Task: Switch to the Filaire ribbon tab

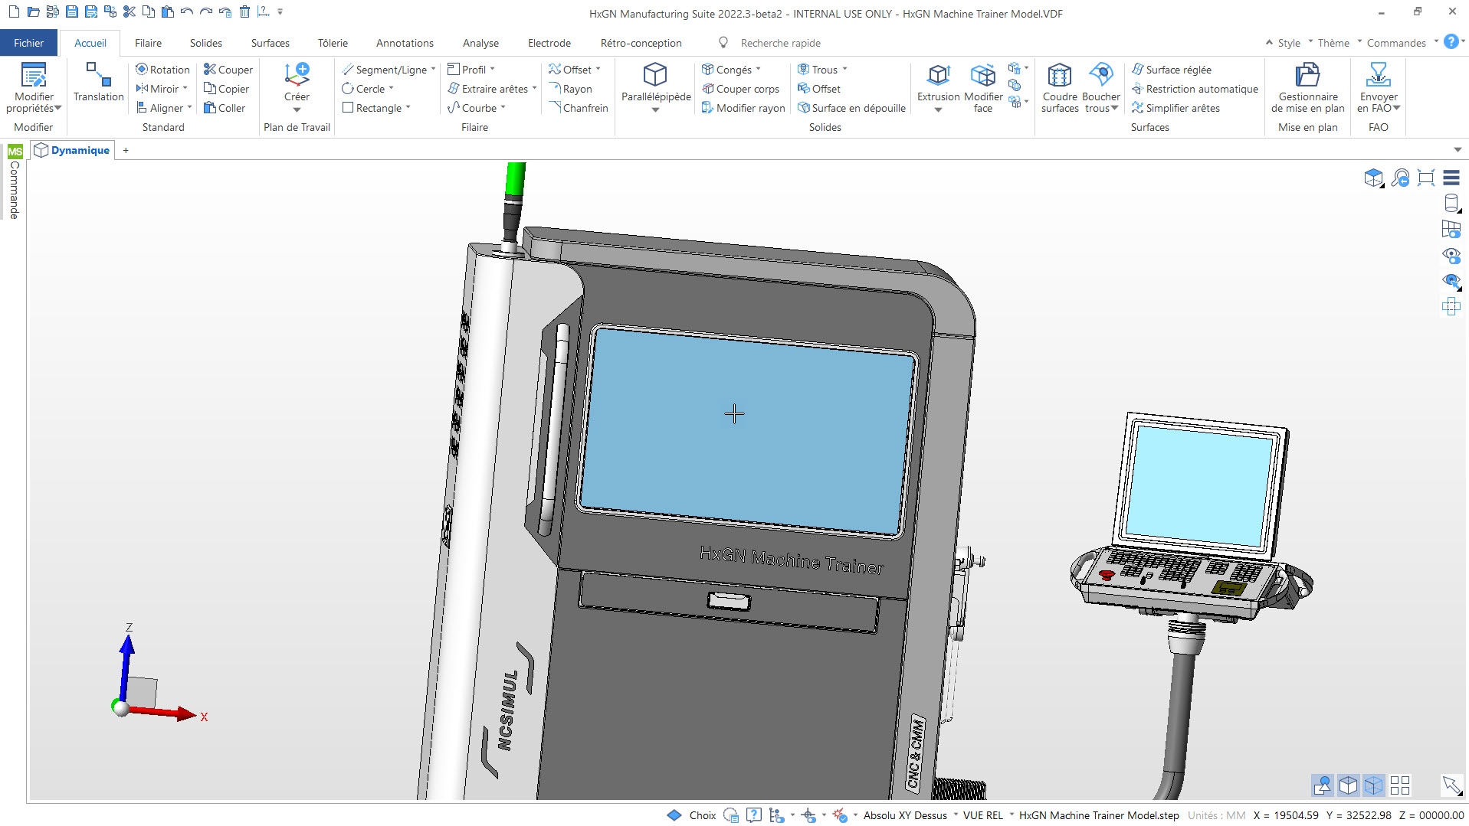Action: (x=148, y=43)
